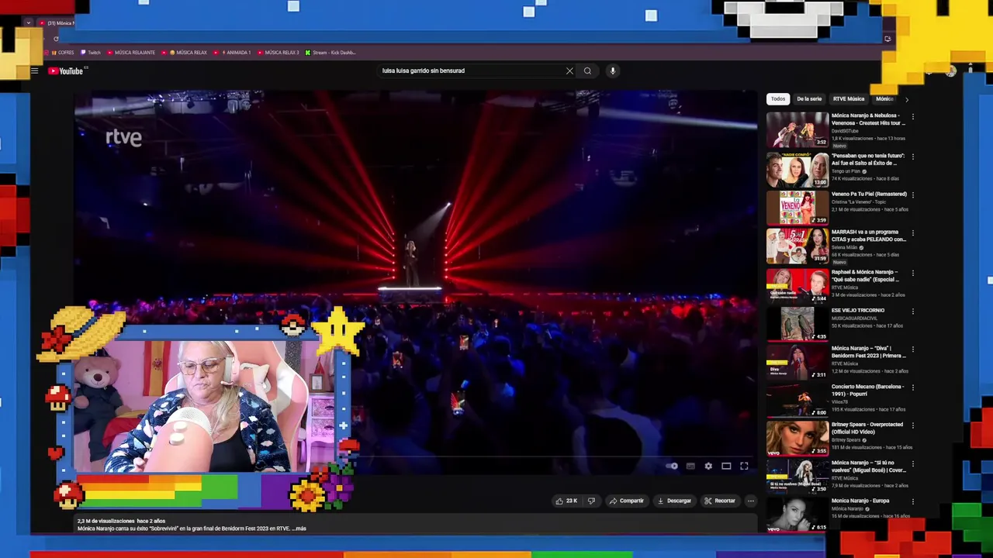Expand description with '...más'
The height and width of the screenshot is (558, 993).
(299, 529)
